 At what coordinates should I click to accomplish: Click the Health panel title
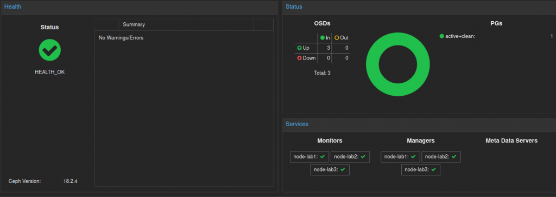pyautogui.click(x=13, y=6)
